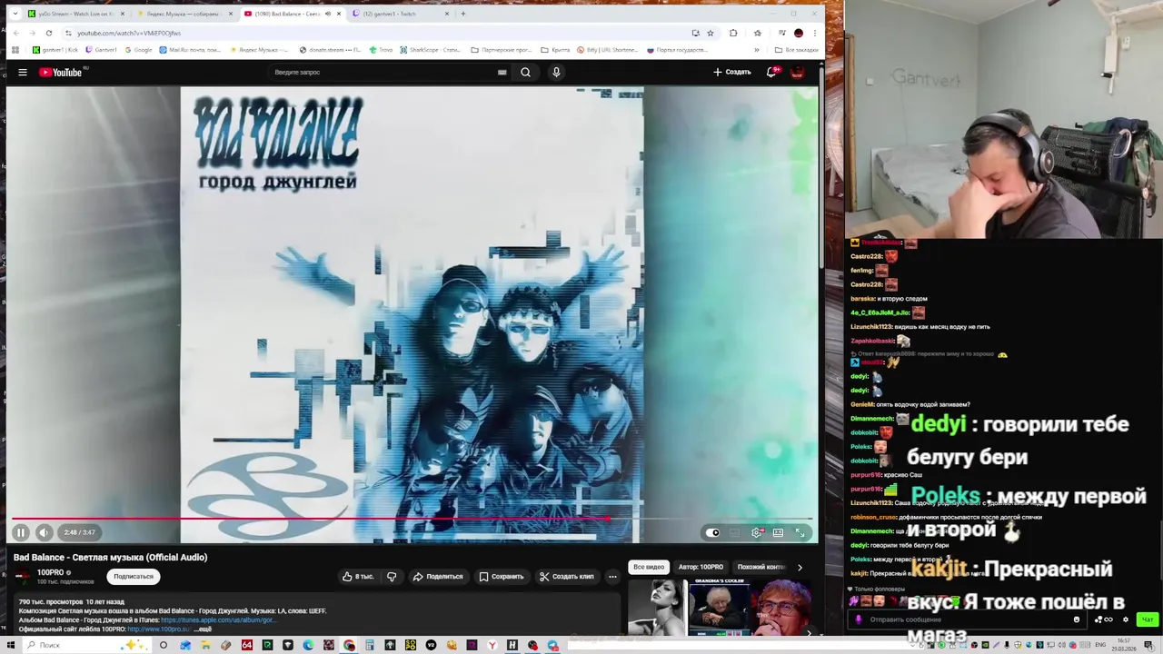
Task: Open the Chrome icon in the taskbar
Action: pos(350,645)
